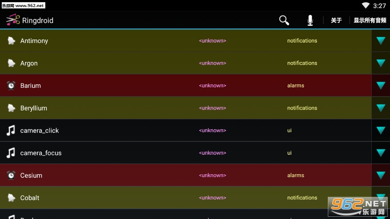
Task: Click the music note icon beside camera_click
Action: pyautogui.click(x=11, y=130)
